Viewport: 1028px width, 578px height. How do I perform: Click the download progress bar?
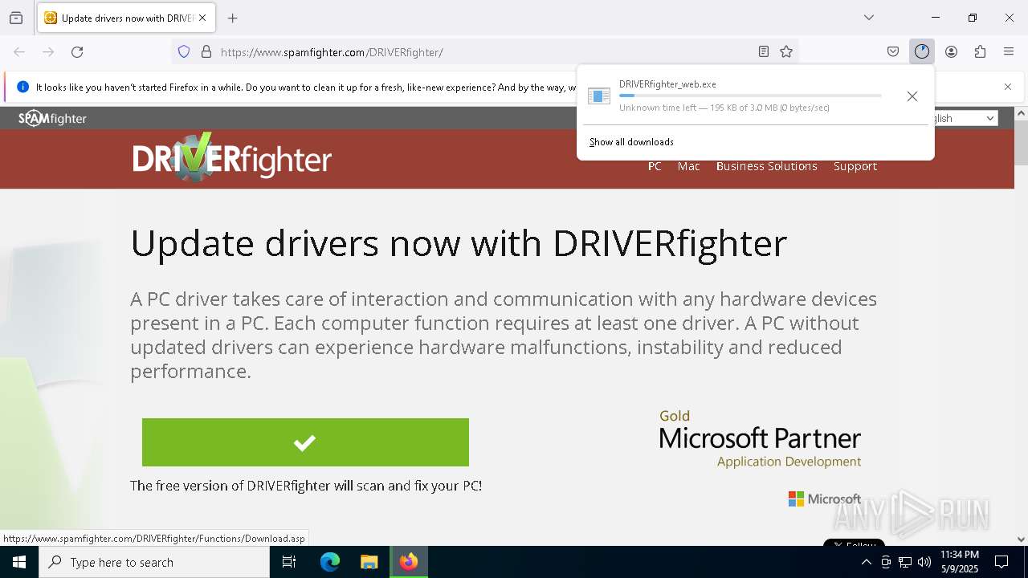tap(750, 96)
